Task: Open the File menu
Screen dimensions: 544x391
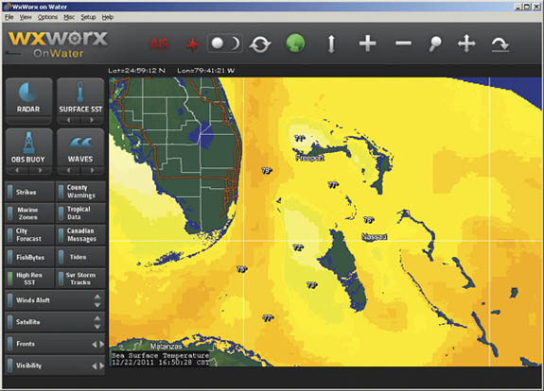Action: tap(9, 17)
